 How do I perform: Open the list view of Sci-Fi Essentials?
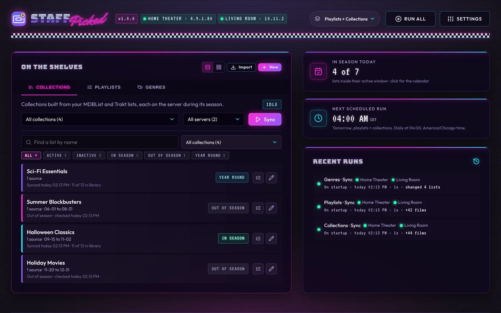(x=258, y=178)
